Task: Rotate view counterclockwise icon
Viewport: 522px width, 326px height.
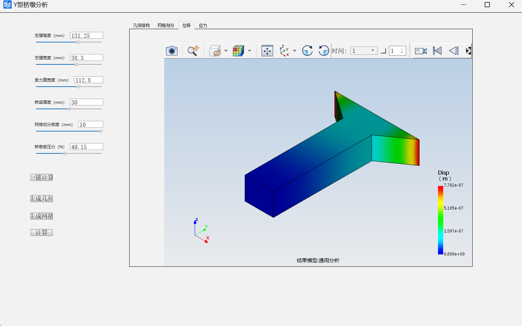Action: (x=324, y=51)
